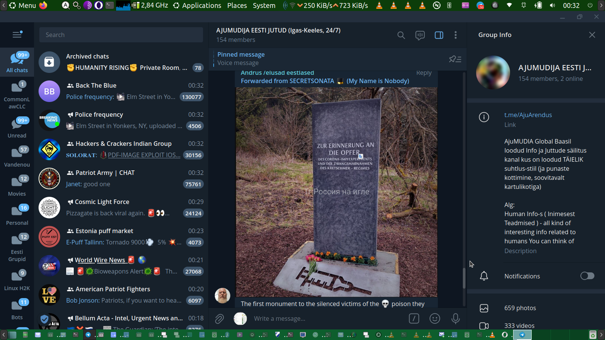605x340 pixels.
Task: Open Archived chats
Action: [121, 62]
